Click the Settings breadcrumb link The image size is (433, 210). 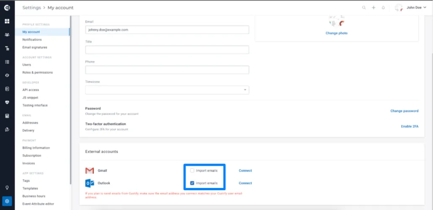click(x=31, y=8)
